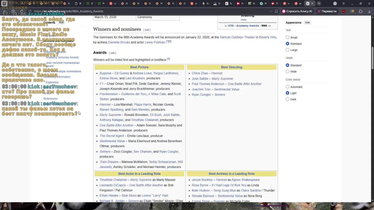Open The Secret Agent film link

click(112, 136)
